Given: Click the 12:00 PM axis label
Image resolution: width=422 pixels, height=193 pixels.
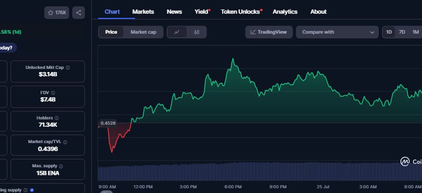Looking at the screenshot, I should (143, 187).
